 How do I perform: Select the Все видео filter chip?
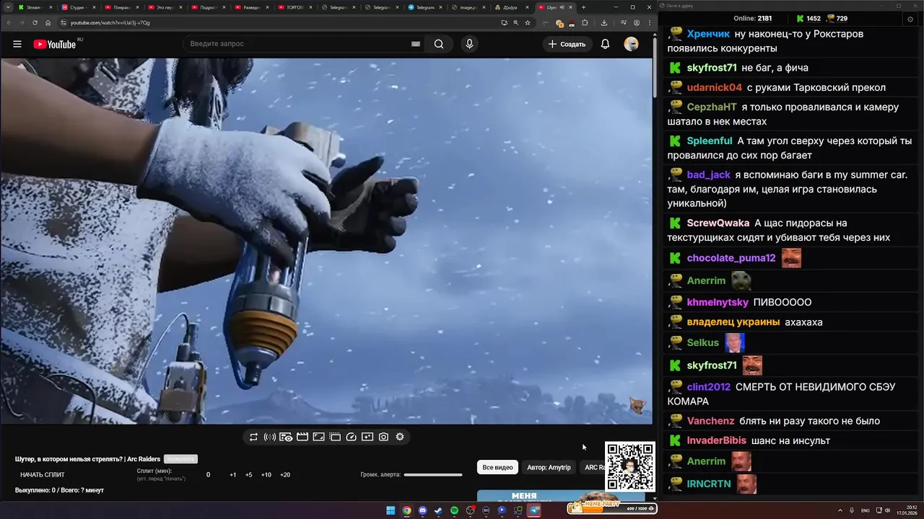pos(497,467)
